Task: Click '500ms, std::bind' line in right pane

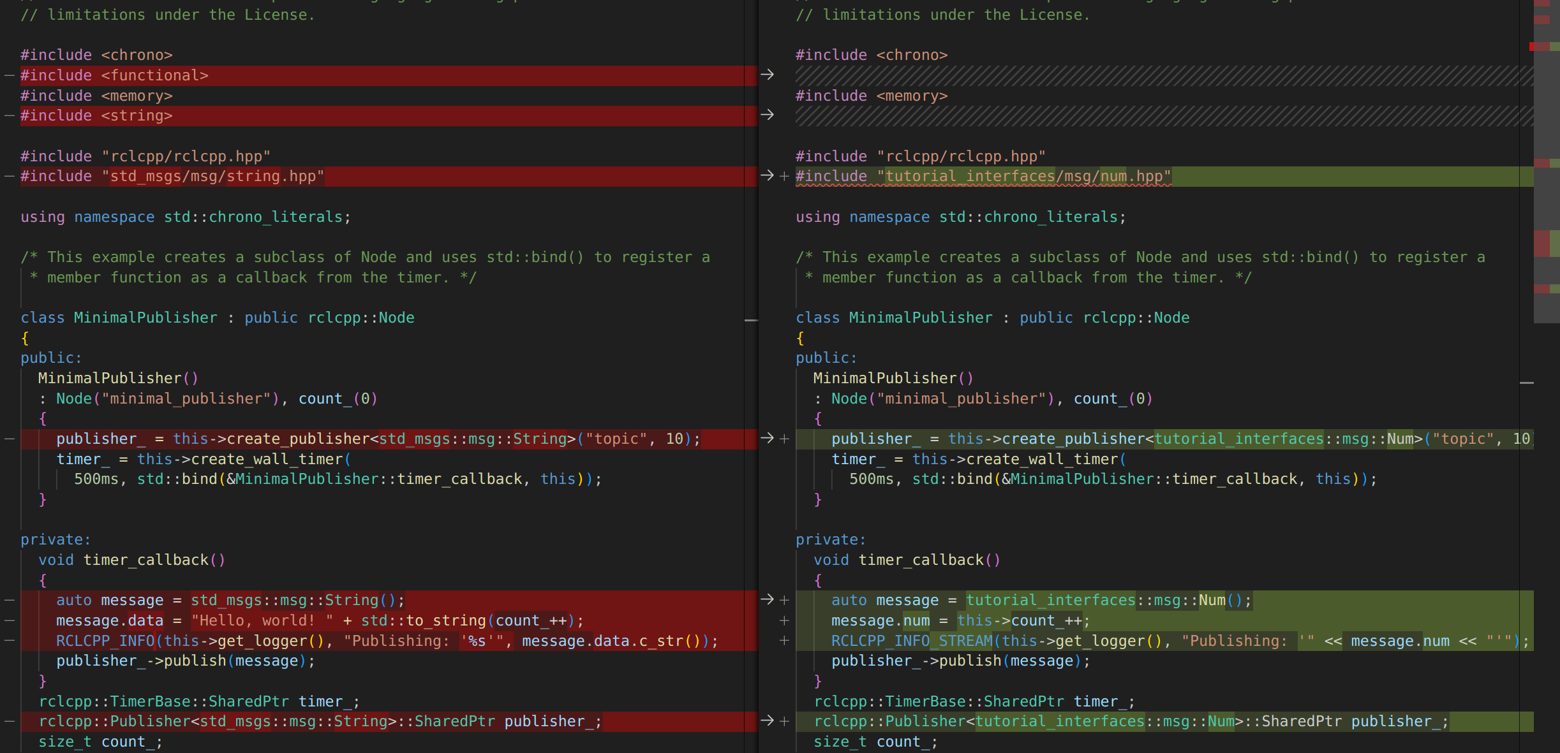Action: tap(1113, 479)
